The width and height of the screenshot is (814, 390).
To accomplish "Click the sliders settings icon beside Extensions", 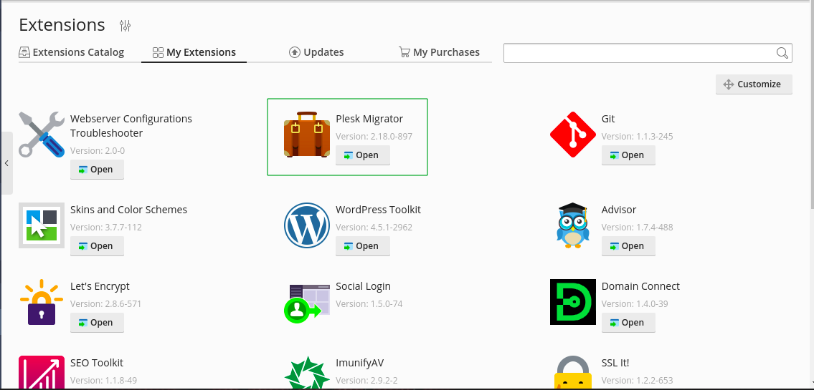I will [125, 25].
